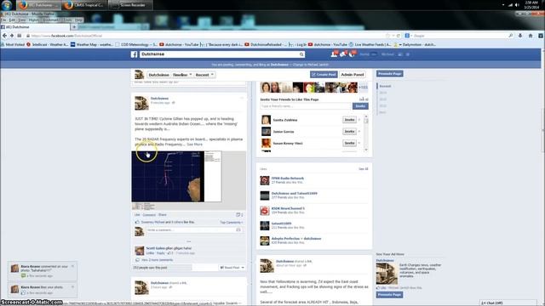Open search engine selector dropdown

point(408,36)
